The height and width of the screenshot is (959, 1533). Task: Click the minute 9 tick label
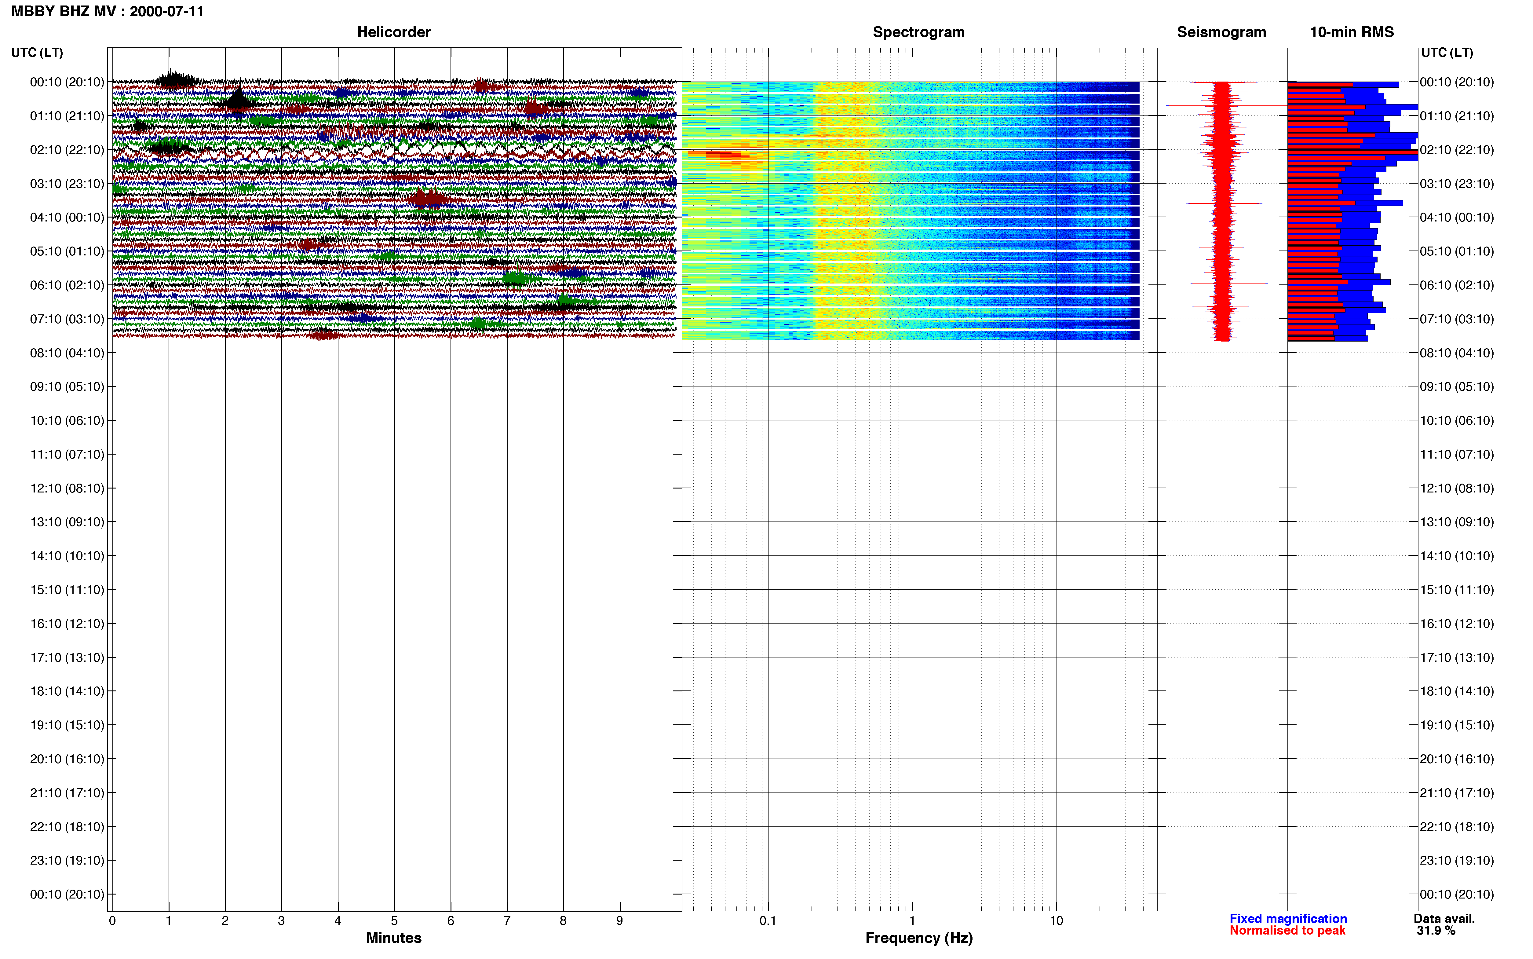click(619, 921)
